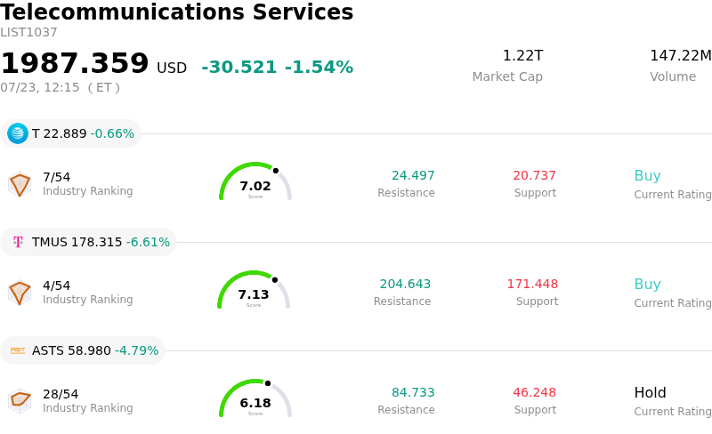This screenshot has width=712, height=434.
Task: Select the 6.18 score gauge for ASTS
Action: pyautogui.click(x=255, y=398)
